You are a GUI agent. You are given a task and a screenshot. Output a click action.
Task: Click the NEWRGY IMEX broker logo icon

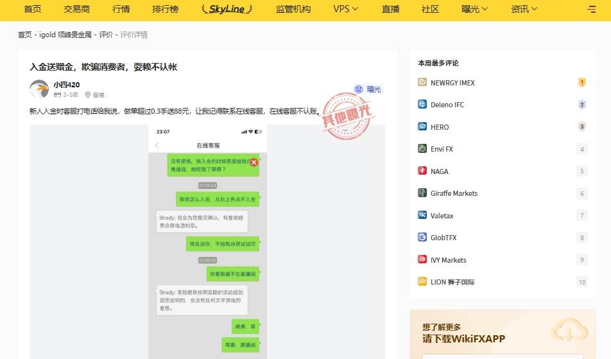[x=422, y=82]
